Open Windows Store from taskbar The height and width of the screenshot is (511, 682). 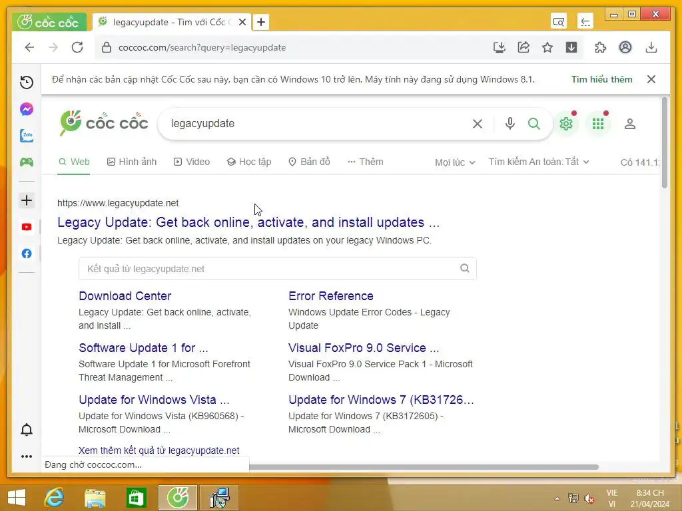[136, 498]
